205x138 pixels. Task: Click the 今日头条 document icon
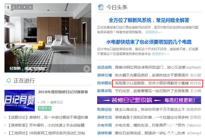[101, 7]
